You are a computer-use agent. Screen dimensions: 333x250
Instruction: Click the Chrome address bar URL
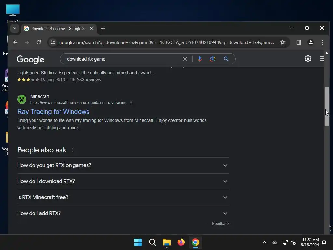point(167,42)
